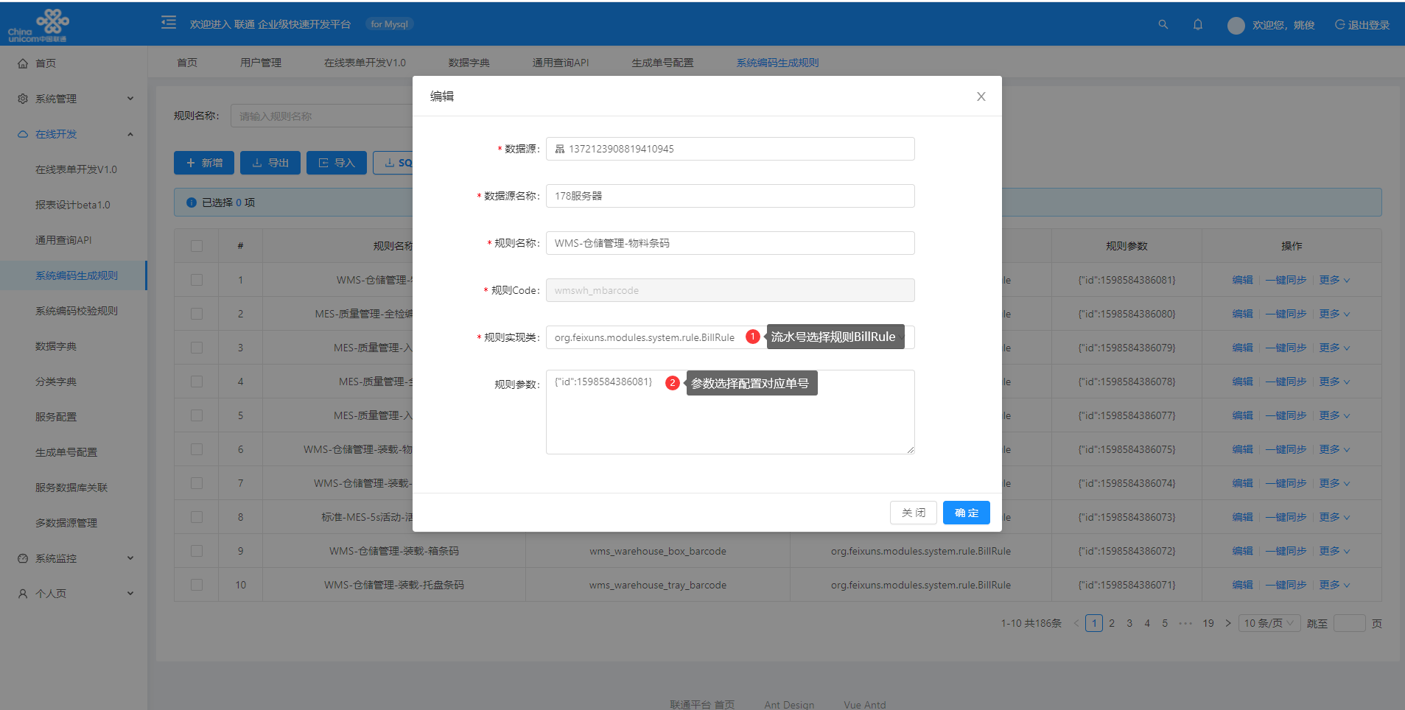Click the user avatar icon
The width and height of the screenshot is (1405, 710).
point(1236,25)
